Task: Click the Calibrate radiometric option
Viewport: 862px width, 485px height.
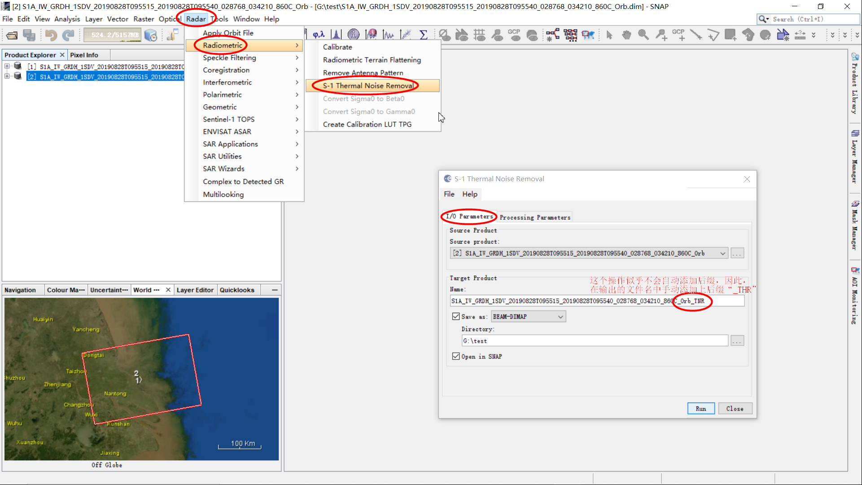Action: tap(337, 47)
